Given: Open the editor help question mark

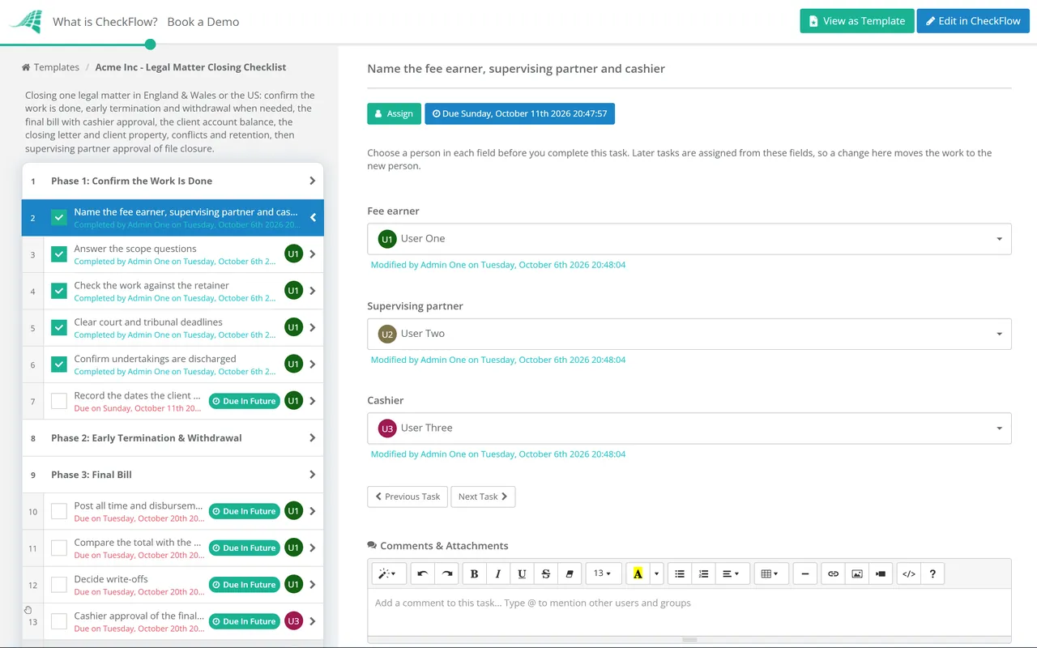Looking at the screenshot, I should click(932, 573).
